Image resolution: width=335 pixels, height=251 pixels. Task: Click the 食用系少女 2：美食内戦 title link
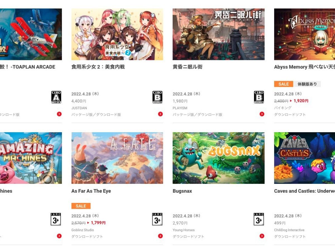coord(98,67)
